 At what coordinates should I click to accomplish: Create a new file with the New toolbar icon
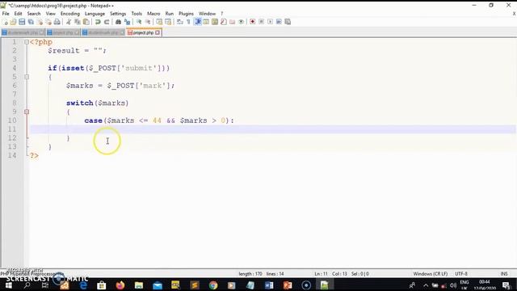point(5,22)
